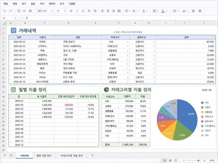218x163 pixels.
Task: Click the second-to-last icon in the toolbar
Action: pyautogui.click(x=193, y=11)
